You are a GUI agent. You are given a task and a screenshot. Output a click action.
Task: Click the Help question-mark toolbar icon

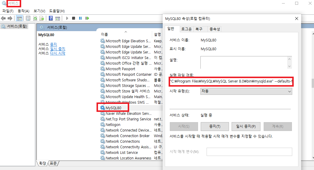(51, 18)
